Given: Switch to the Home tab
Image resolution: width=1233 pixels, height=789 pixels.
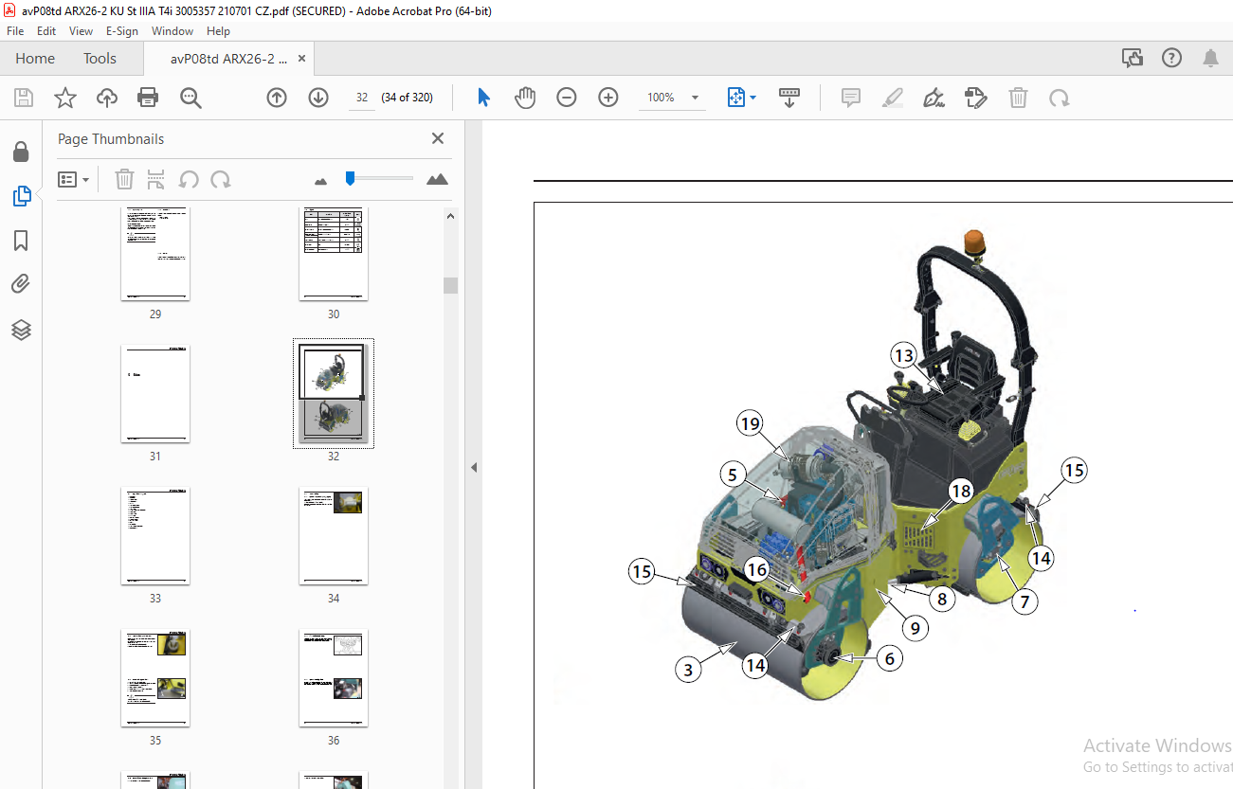Looking at the screenshot, I should point(35,59).
